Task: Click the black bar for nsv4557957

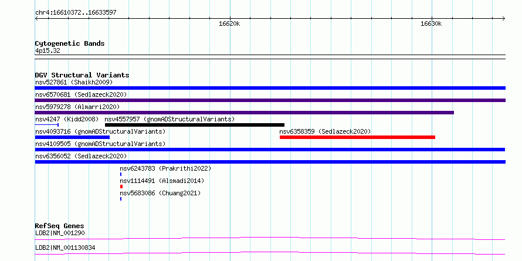Action: pyautogui.click(x=195, y=125)
